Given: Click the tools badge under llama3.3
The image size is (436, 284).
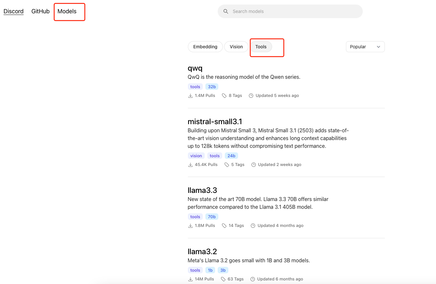Looking at the screenshot, I should click(x=195, y=217).
